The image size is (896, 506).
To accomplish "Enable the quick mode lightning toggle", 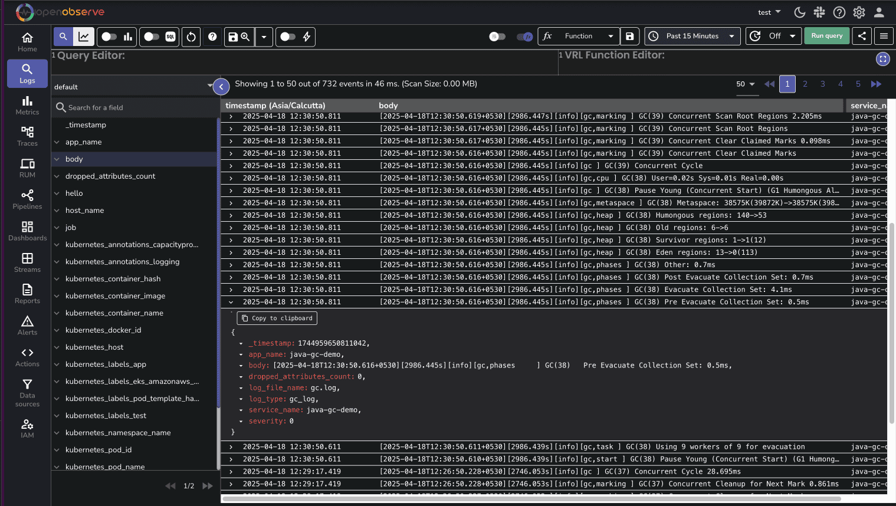I will pyautogui.click(x=288, y=37).
